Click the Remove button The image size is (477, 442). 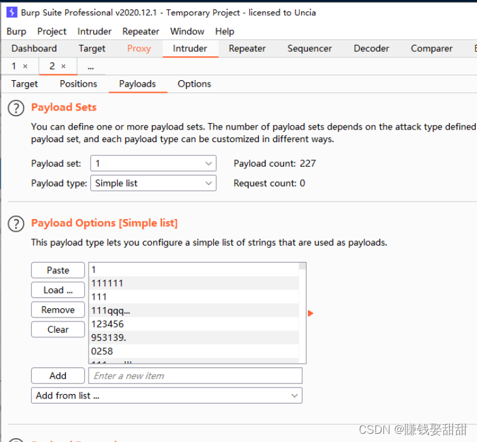58,309
